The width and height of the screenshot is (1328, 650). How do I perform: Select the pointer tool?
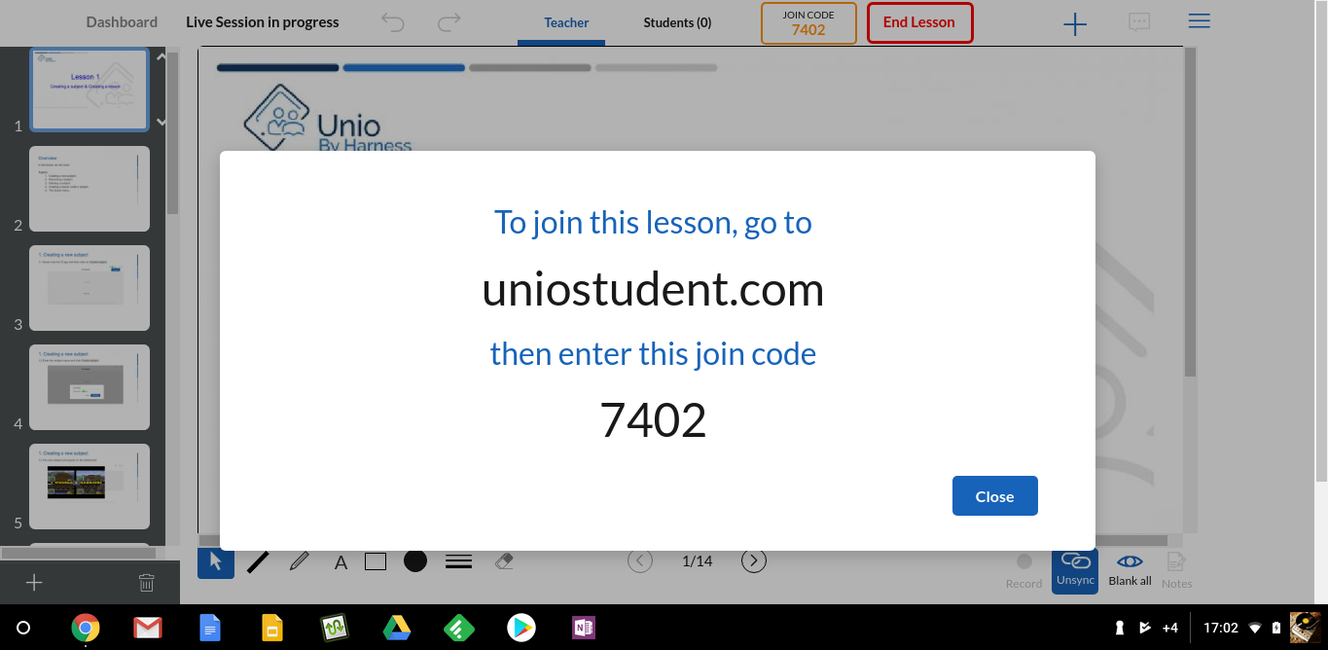coord(216,561)
